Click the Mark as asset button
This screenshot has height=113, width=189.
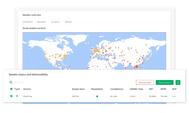[x=164, y=82]
